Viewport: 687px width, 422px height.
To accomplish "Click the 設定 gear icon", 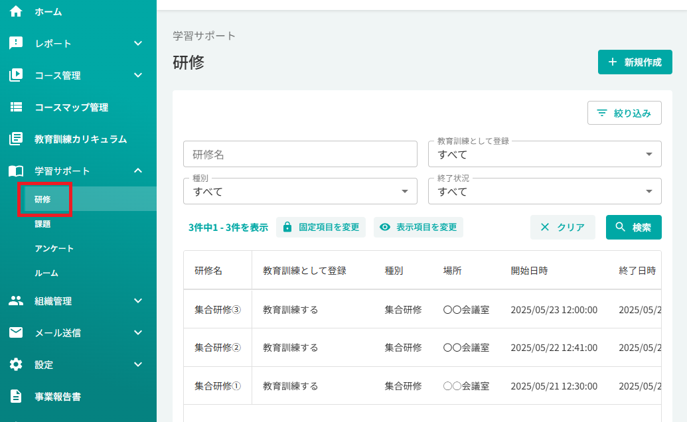I will 16,364.
